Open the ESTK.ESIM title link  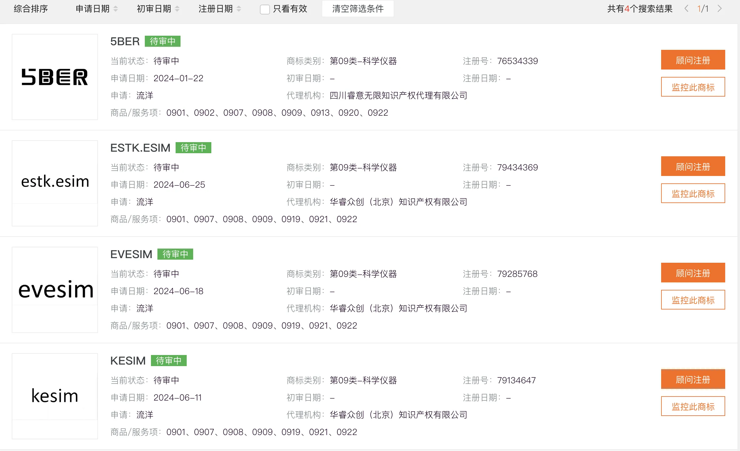click(x=140, y=148)
